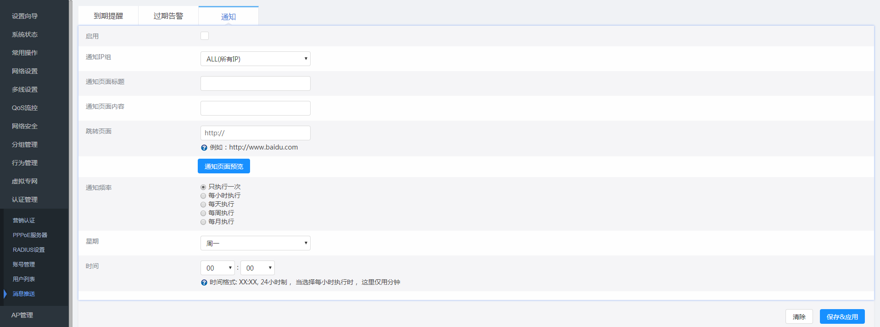Viewport: 880px width, 327px height.
Task: Choose the 每周执行 frequency option
Action: tap(203, 213)
